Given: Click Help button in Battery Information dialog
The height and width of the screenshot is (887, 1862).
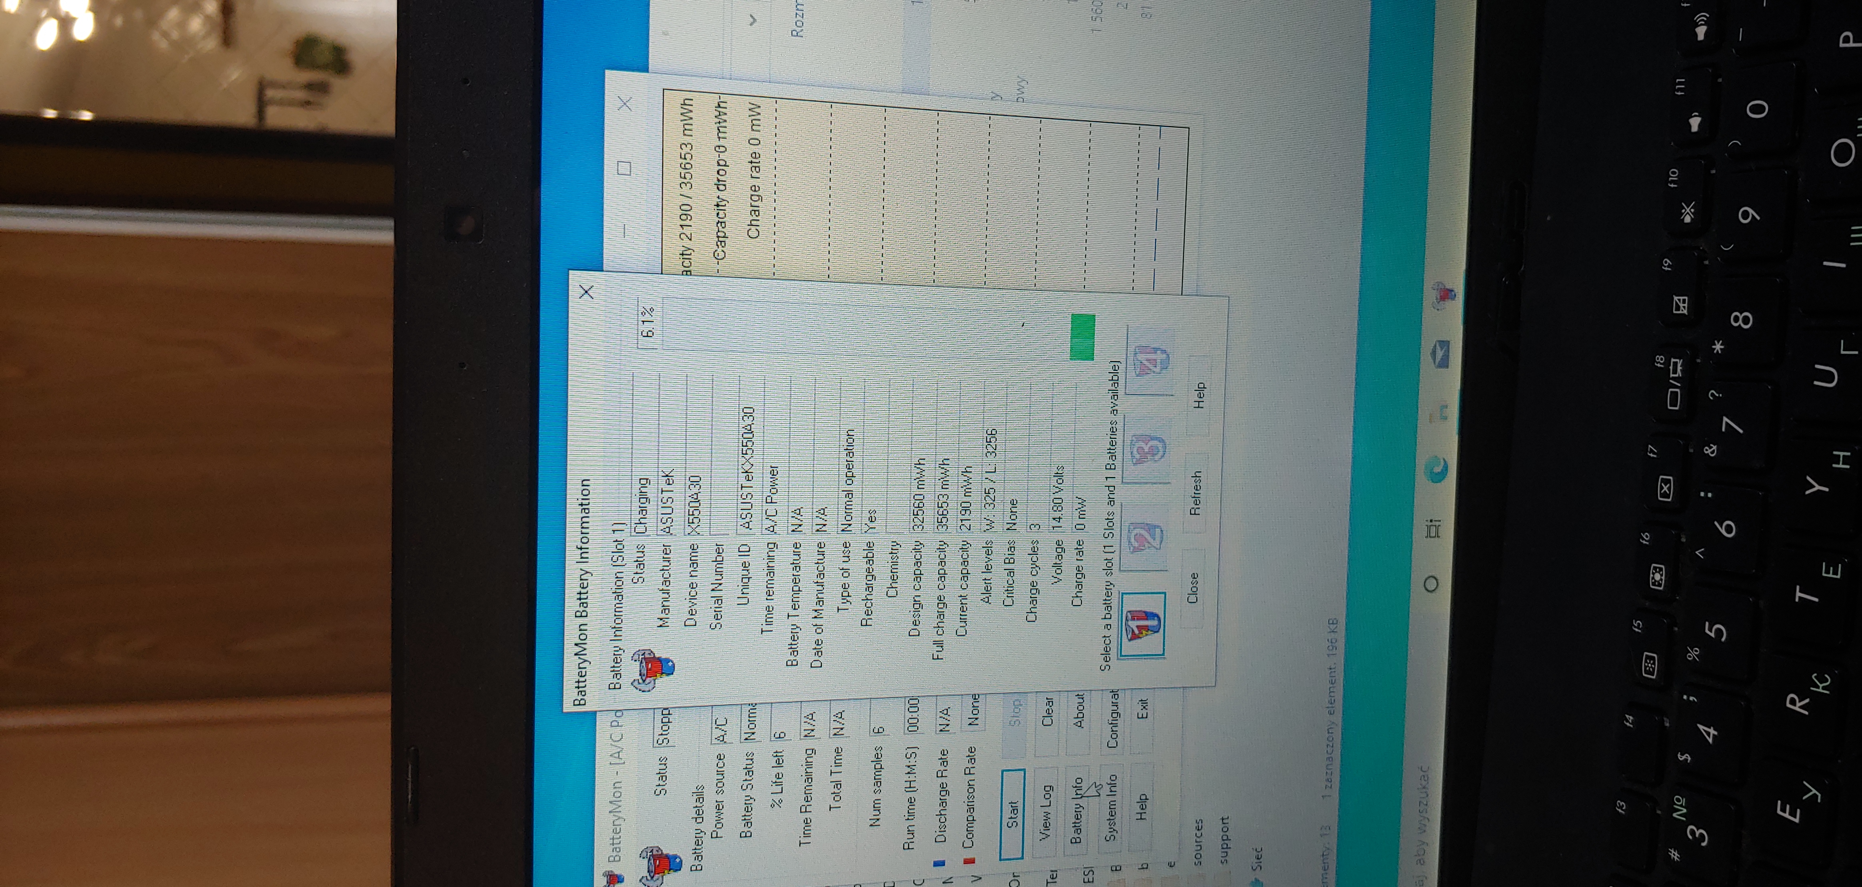Looking at the screenshot, I should click(1199, 396).
